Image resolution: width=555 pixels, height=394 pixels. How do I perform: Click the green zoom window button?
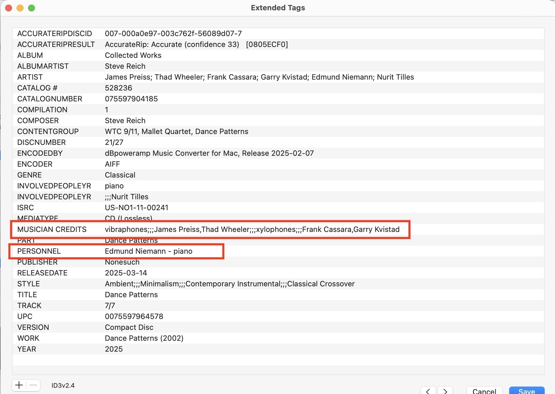click(x=32, y=8)
